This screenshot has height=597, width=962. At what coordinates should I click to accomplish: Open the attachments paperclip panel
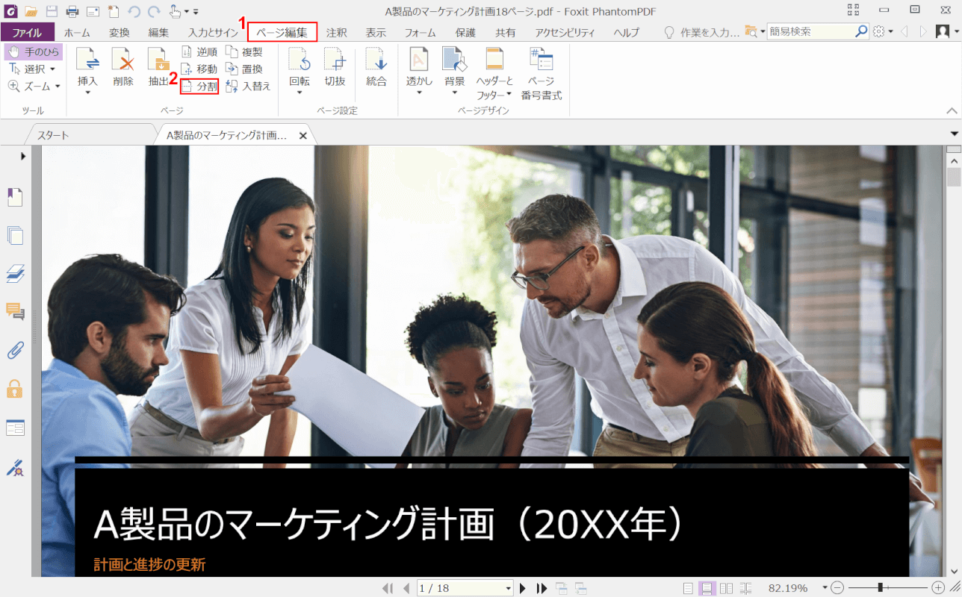[15, 350]
